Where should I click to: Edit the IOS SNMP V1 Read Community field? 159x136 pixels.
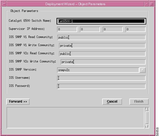click(x=101, y=37)
